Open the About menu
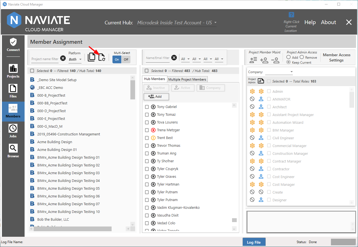Screen dimensions: 358x247 (x=328, y=22)
